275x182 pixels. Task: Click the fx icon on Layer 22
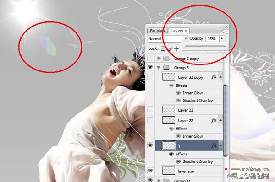pos(214,120)
